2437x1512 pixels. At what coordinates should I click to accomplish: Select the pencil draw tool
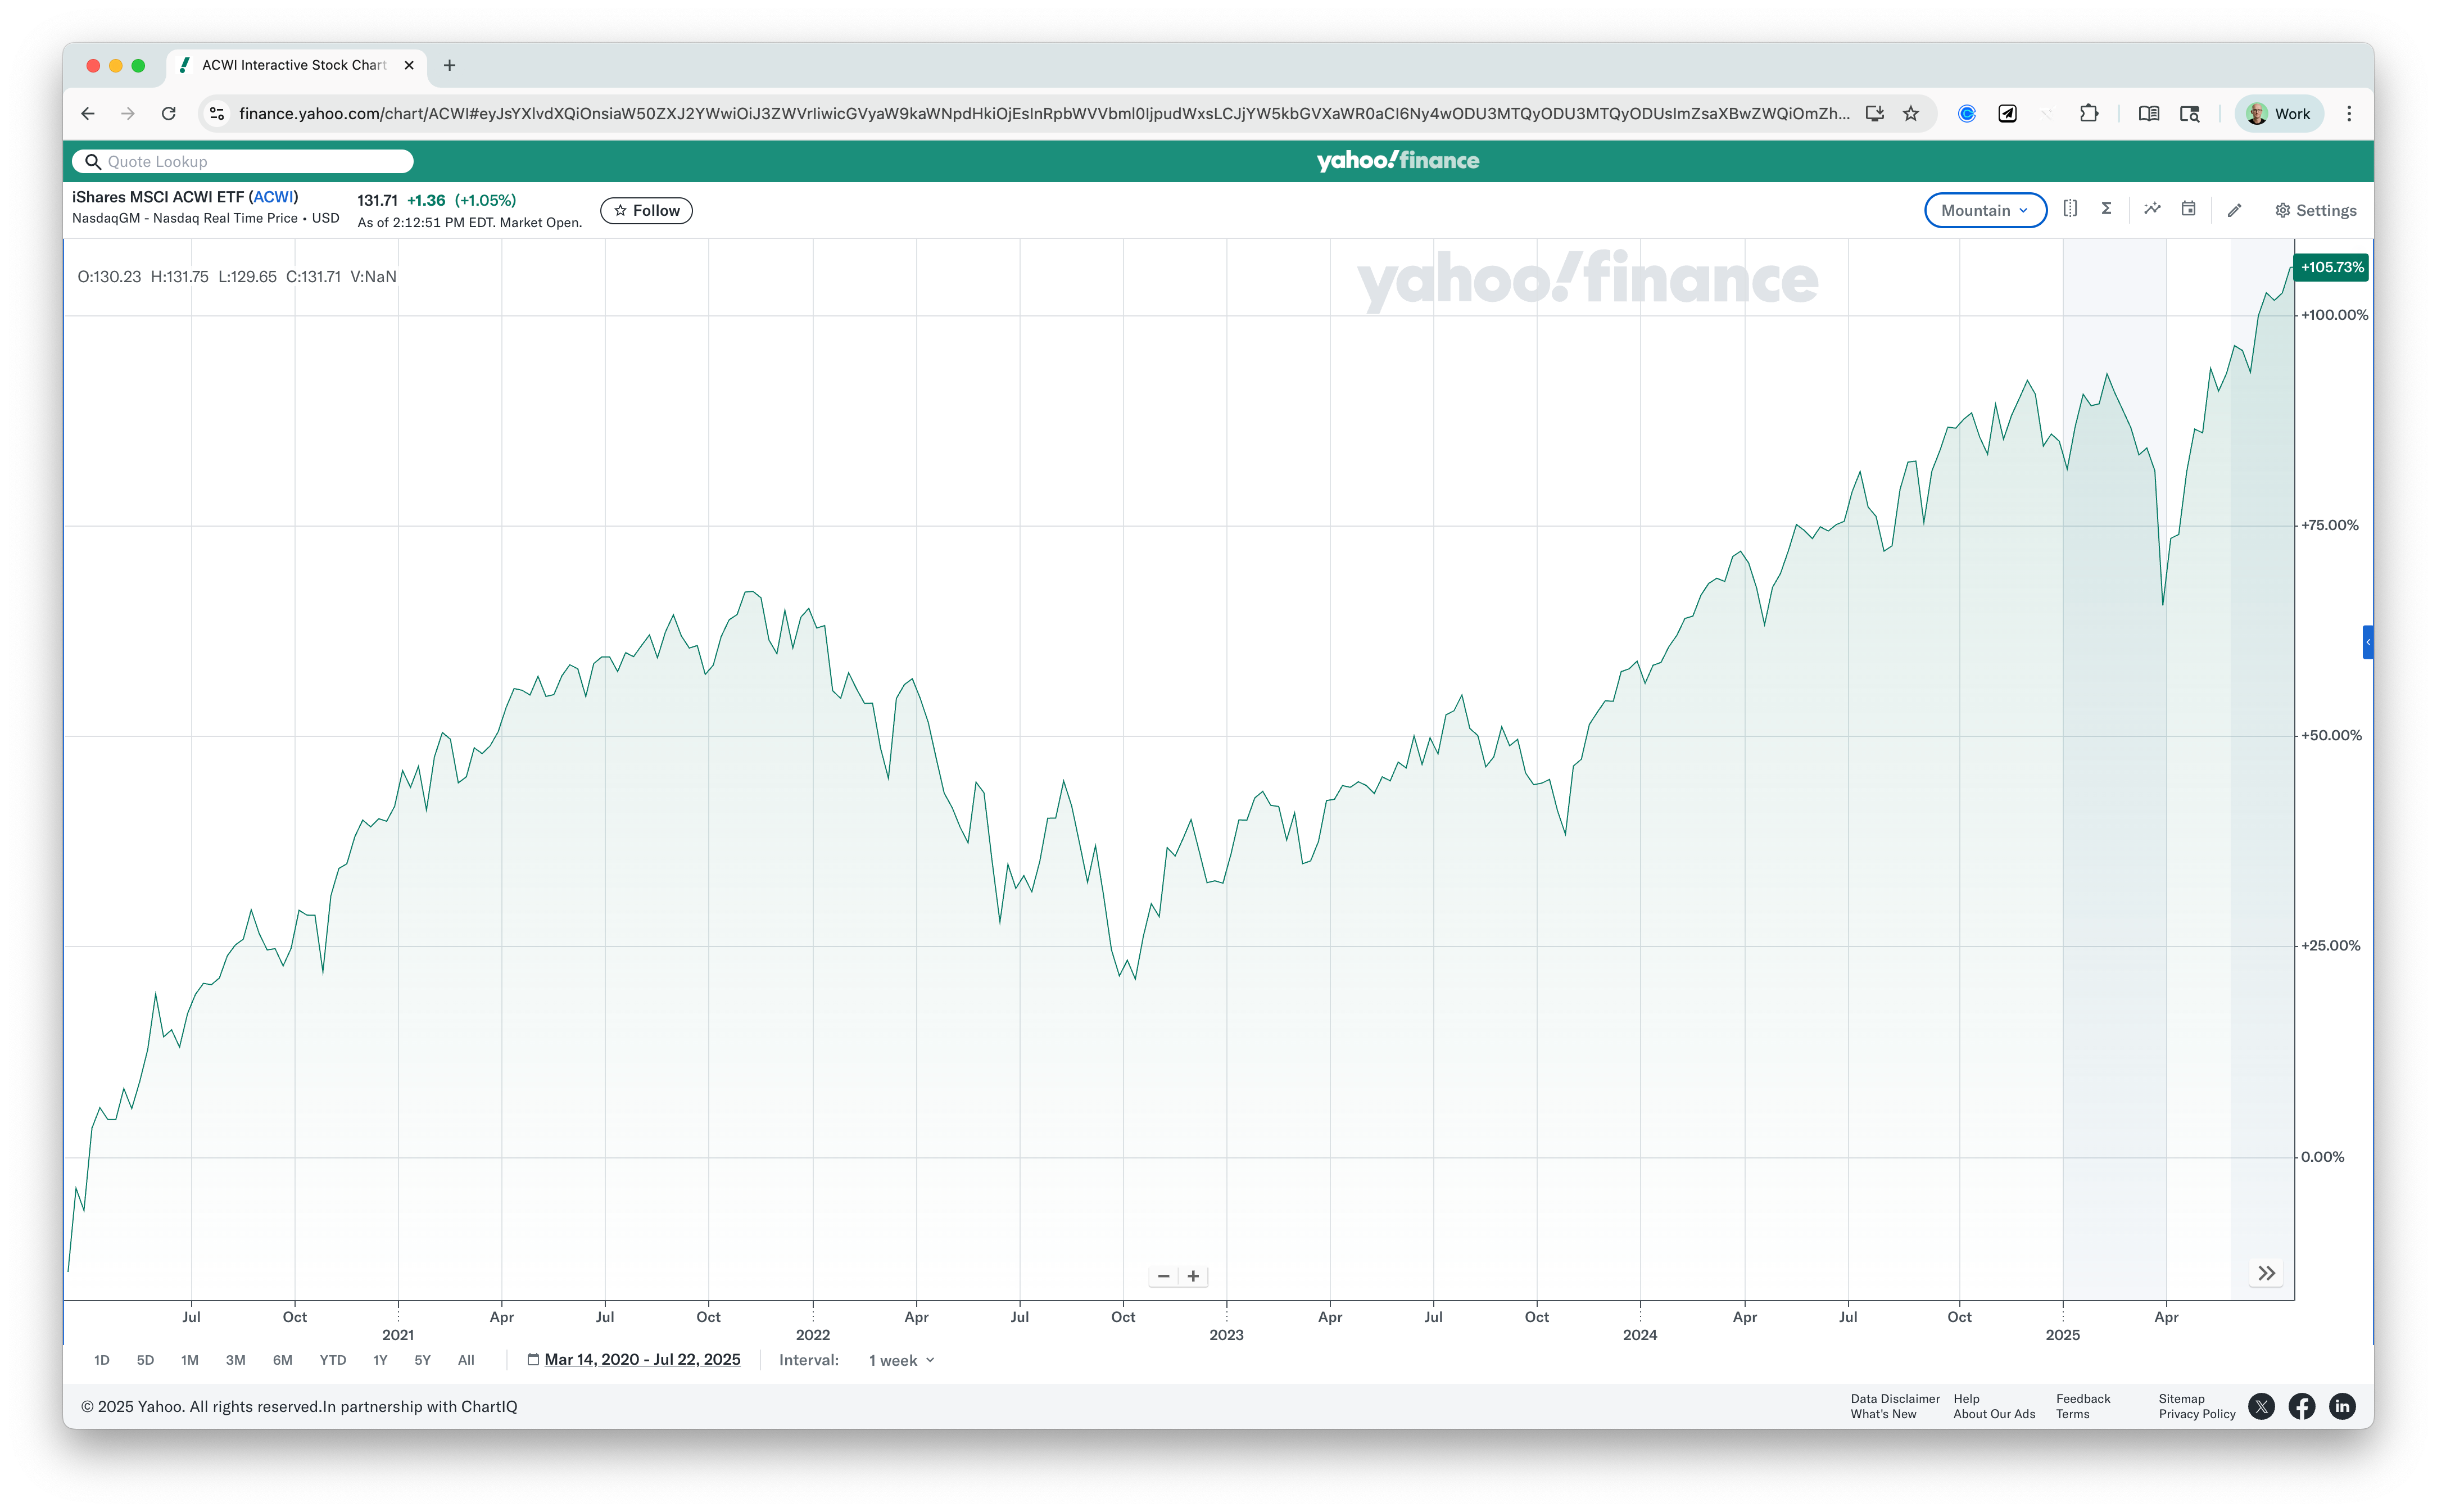[2234, 210]
